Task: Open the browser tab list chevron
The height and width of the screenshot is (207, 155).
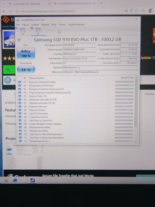Action: click(4, 4)
